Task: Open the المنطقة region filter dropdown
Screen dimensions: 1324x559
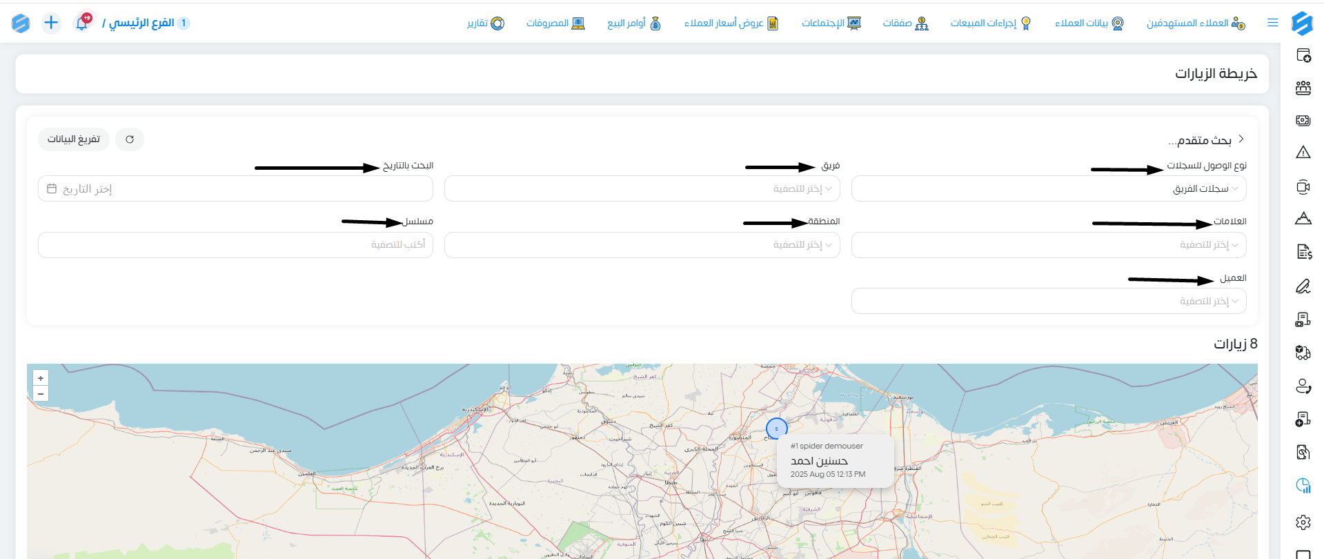Action: 642,245
